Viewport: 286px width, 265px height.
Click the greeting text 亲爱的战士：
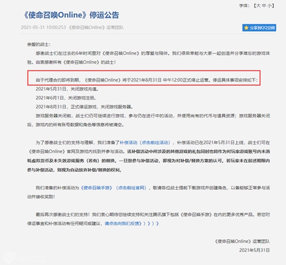pyautogui.click(x=39, y=44)
